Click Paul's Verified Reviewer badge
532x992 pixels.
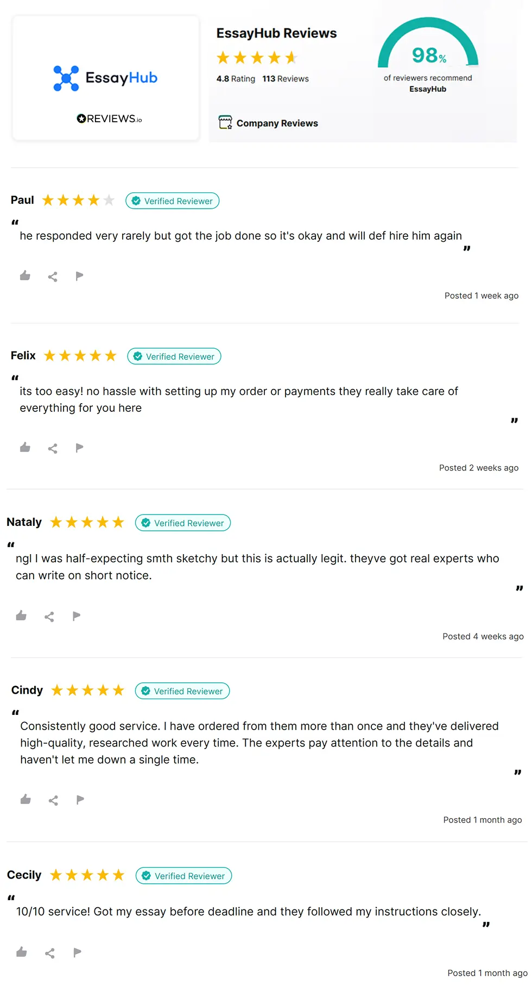pos(173,201)
